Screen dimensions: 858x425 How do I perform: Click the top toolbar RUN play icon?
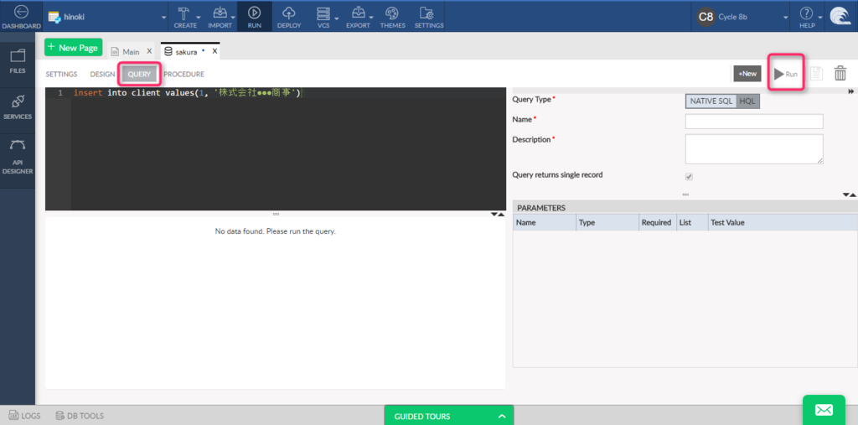coord(255,13)
